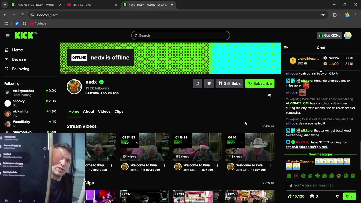Click View all for Stream Videos
The image size is (361, 203).
268,126
